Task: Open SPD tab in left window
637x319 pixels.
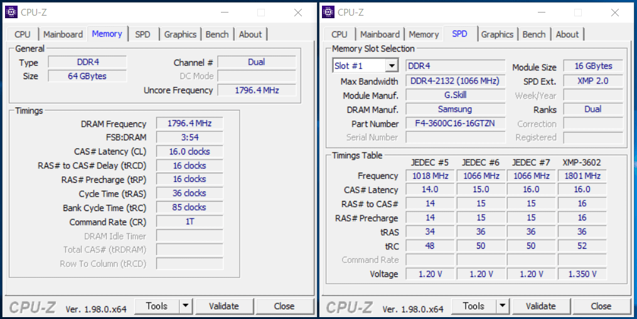Action: (142, 35)
